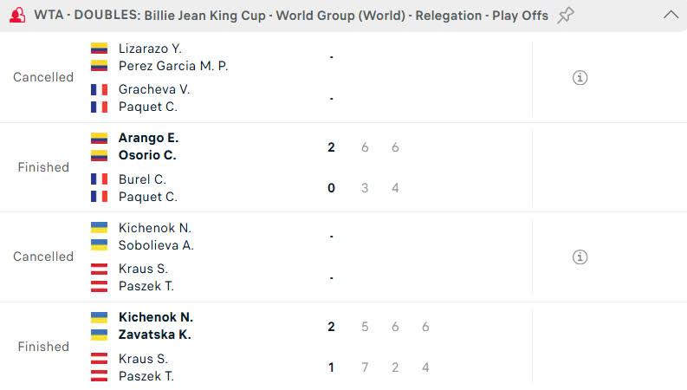Pin the Billie Jean King Cup league

566,15
